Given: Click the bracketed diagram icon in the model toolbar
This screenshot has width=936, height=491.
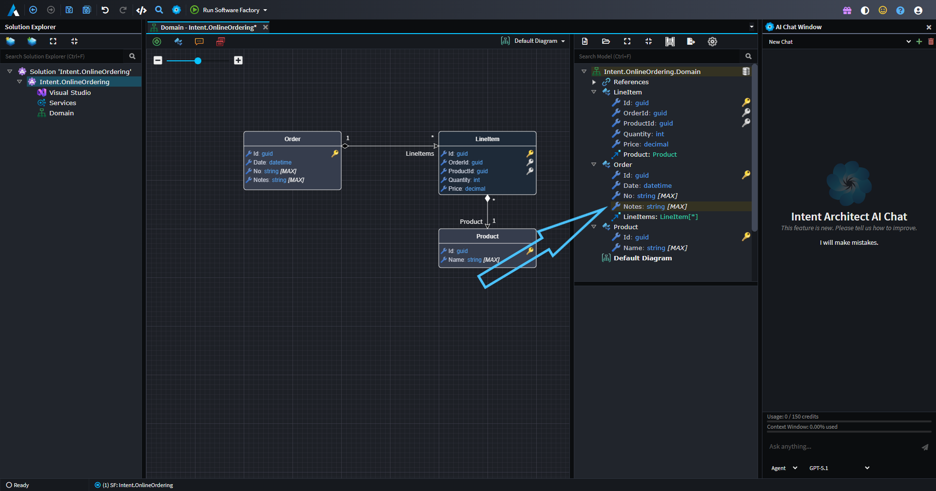Looking at the screenshot, I should click(670, 41).
